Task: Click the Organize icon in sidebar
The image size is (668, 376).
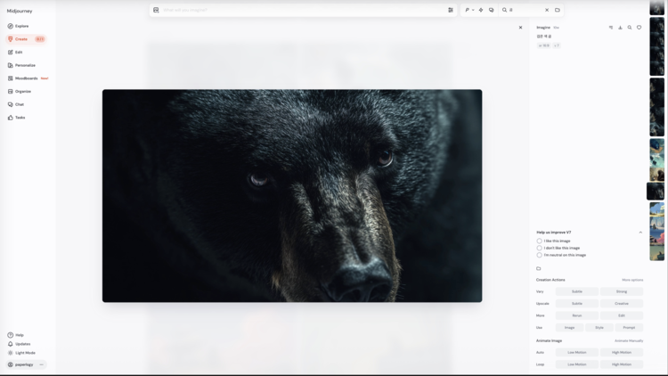Action: [x=10, y=91]
